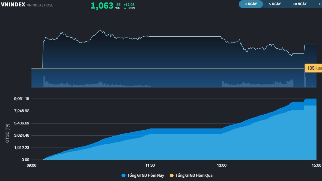Viewport: 322px width, 181px height.
Task: Click the 09:00 time axis label
Action: point(32,165)
